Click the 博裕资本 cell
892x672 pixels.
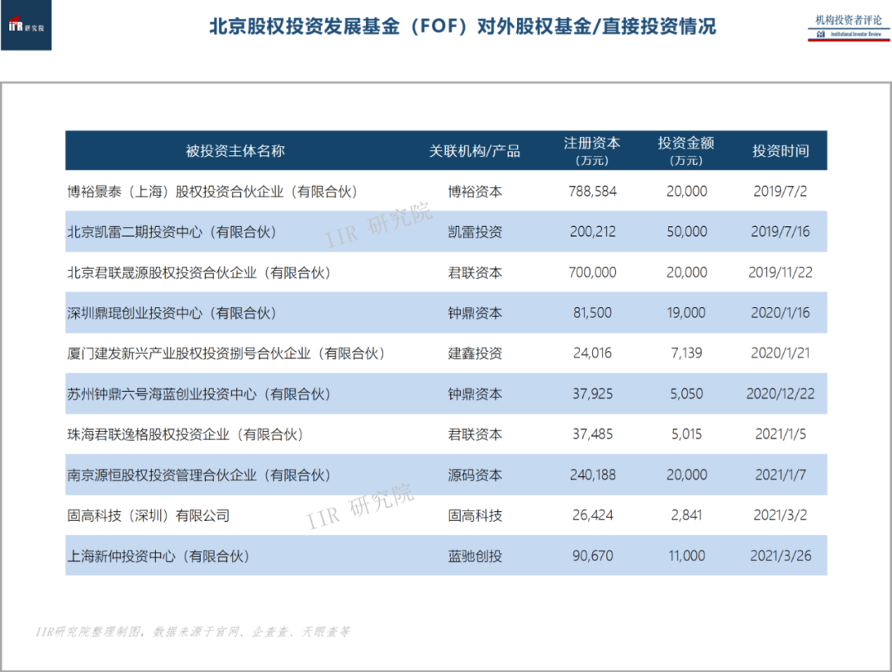(x=475, y=192)
